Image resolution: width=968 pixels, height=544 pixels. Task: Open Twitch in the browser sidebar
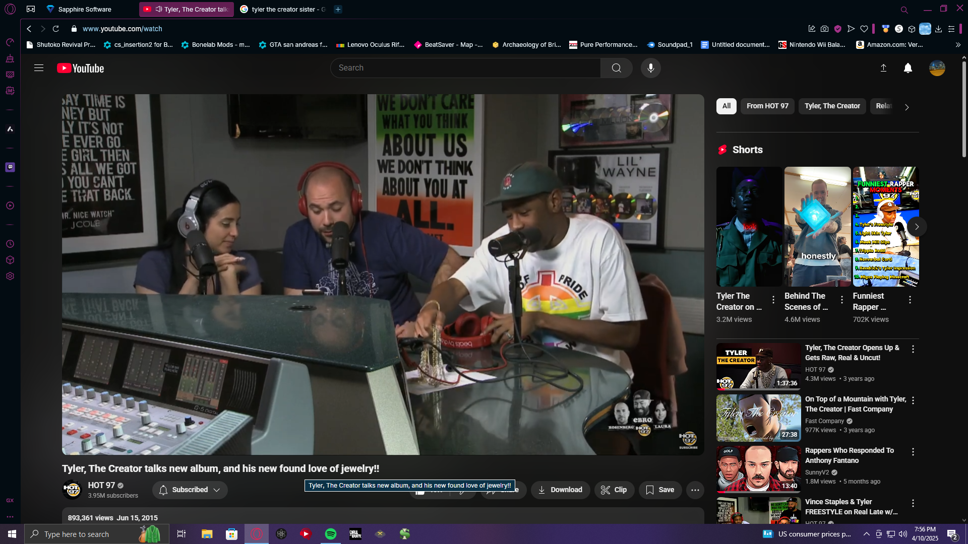click(10, 167)
